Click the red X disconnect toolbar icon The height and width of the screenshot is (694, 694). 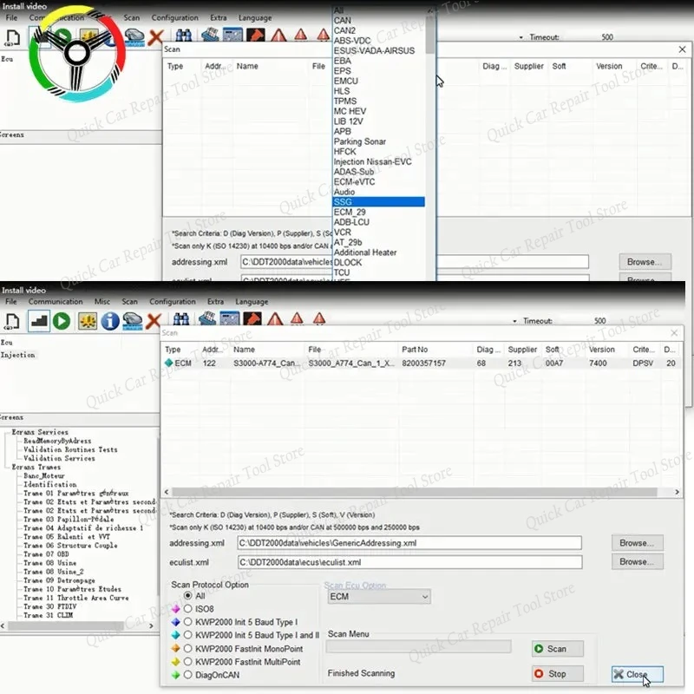(x=154, y=320)
